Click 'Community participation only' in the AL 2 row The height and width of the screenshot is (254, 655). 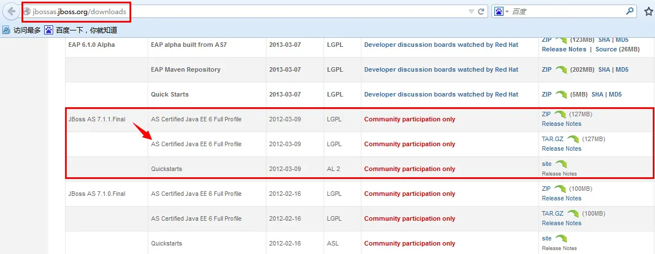(410, 169)
